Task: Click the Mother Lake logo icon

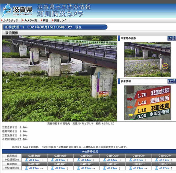Action: click(7, 10)
